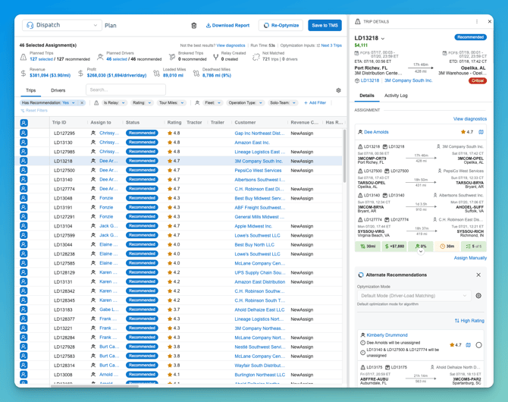Click map icon next to Kimberly Drummond
The width and height of the screenshot is (508, 402).
(x=468, y=345)
